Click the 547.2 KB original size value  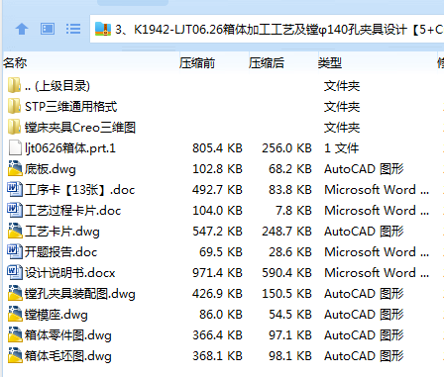[217, 232]
